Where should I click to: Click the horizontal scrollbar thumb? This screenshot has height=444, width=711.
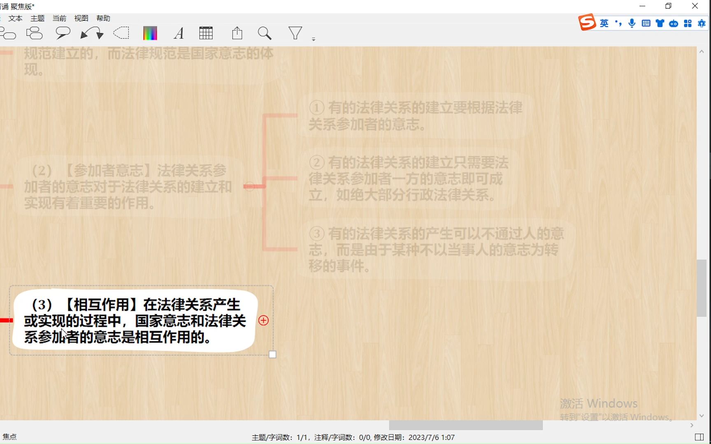click(466, 425)
